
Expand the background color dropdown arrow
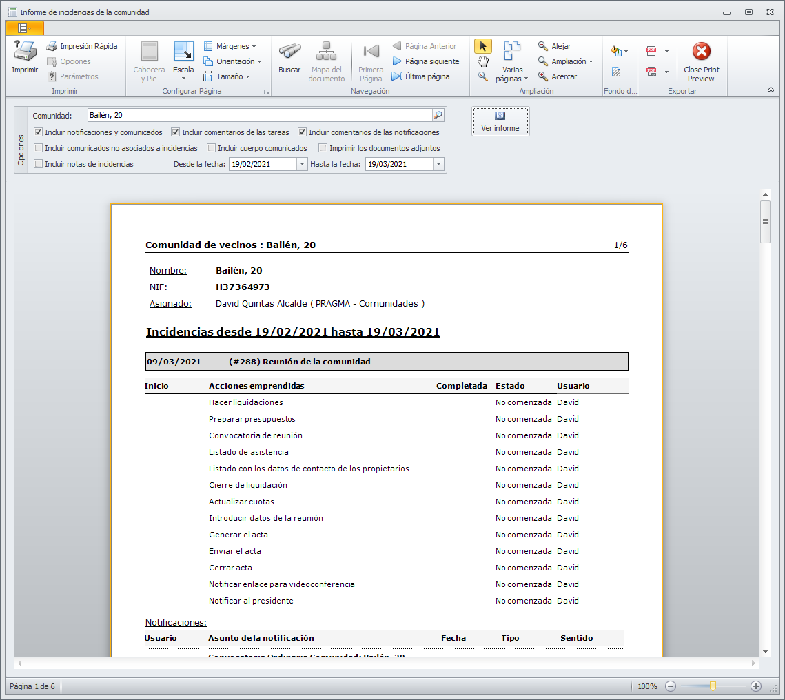[x=626, y=51]
